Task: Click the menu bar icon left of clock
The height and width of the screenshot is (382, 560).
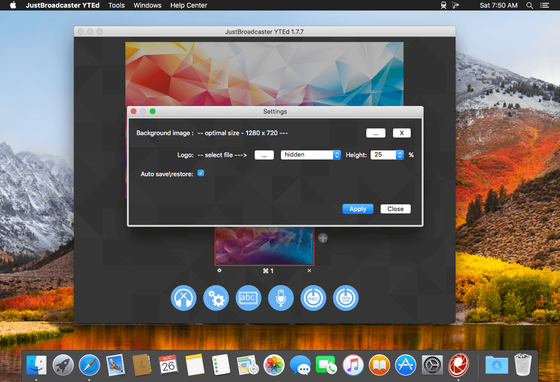Action: click(x=456, y=5)
